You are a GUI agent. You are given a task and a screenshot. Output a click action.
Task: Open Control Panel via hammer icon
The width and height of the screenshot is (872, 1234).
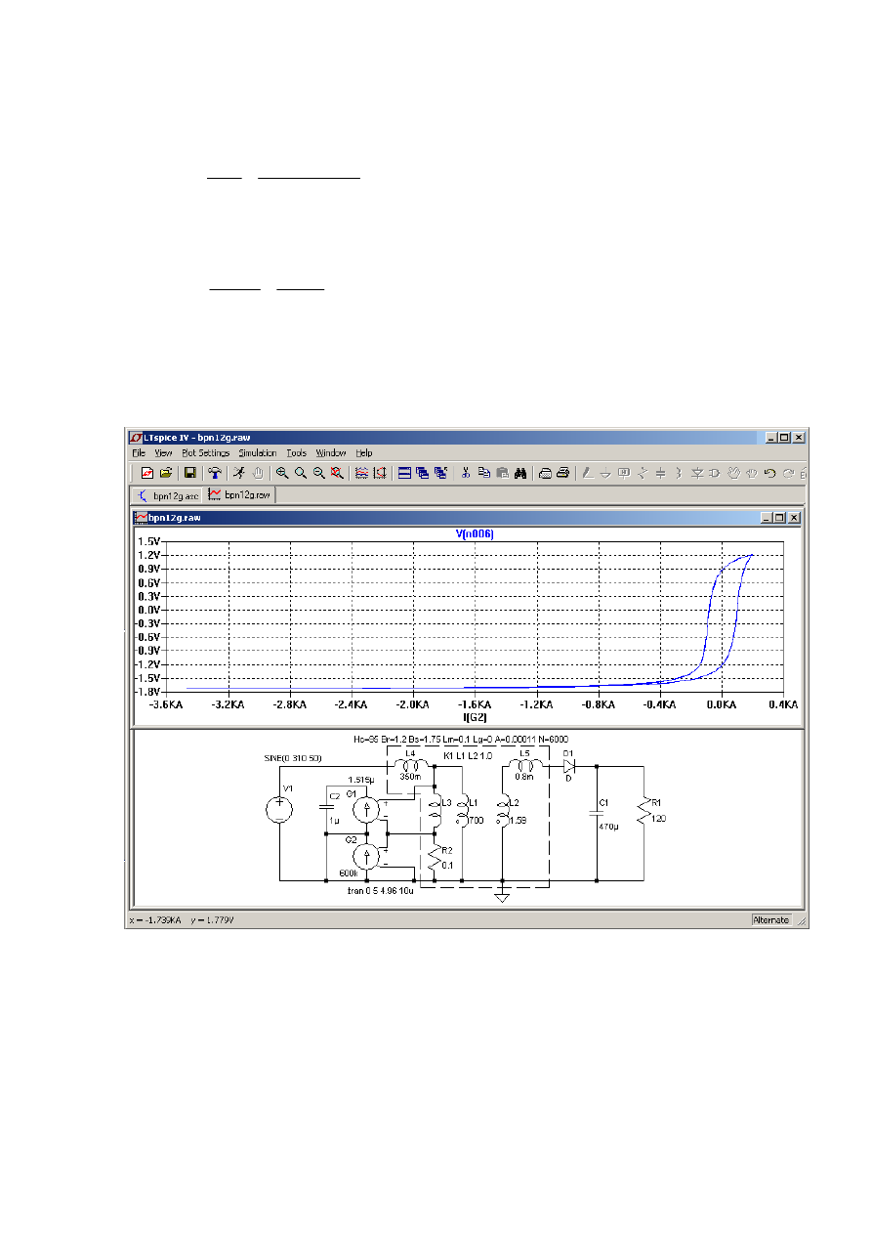pyautogui.click(x=216, y=473)
